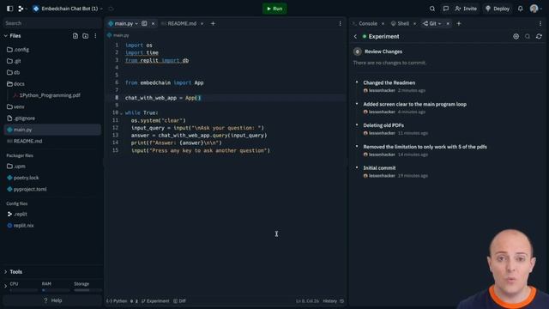Open pyproject.toml file
The height and width of the screenshot is (309, 549).
[52, 189]
